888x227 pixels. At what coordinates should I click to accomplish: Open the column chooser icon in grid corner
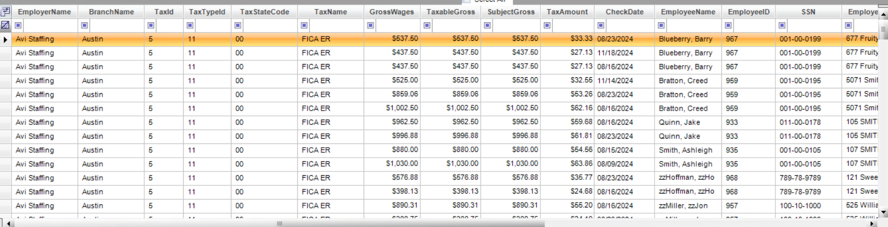5,12
